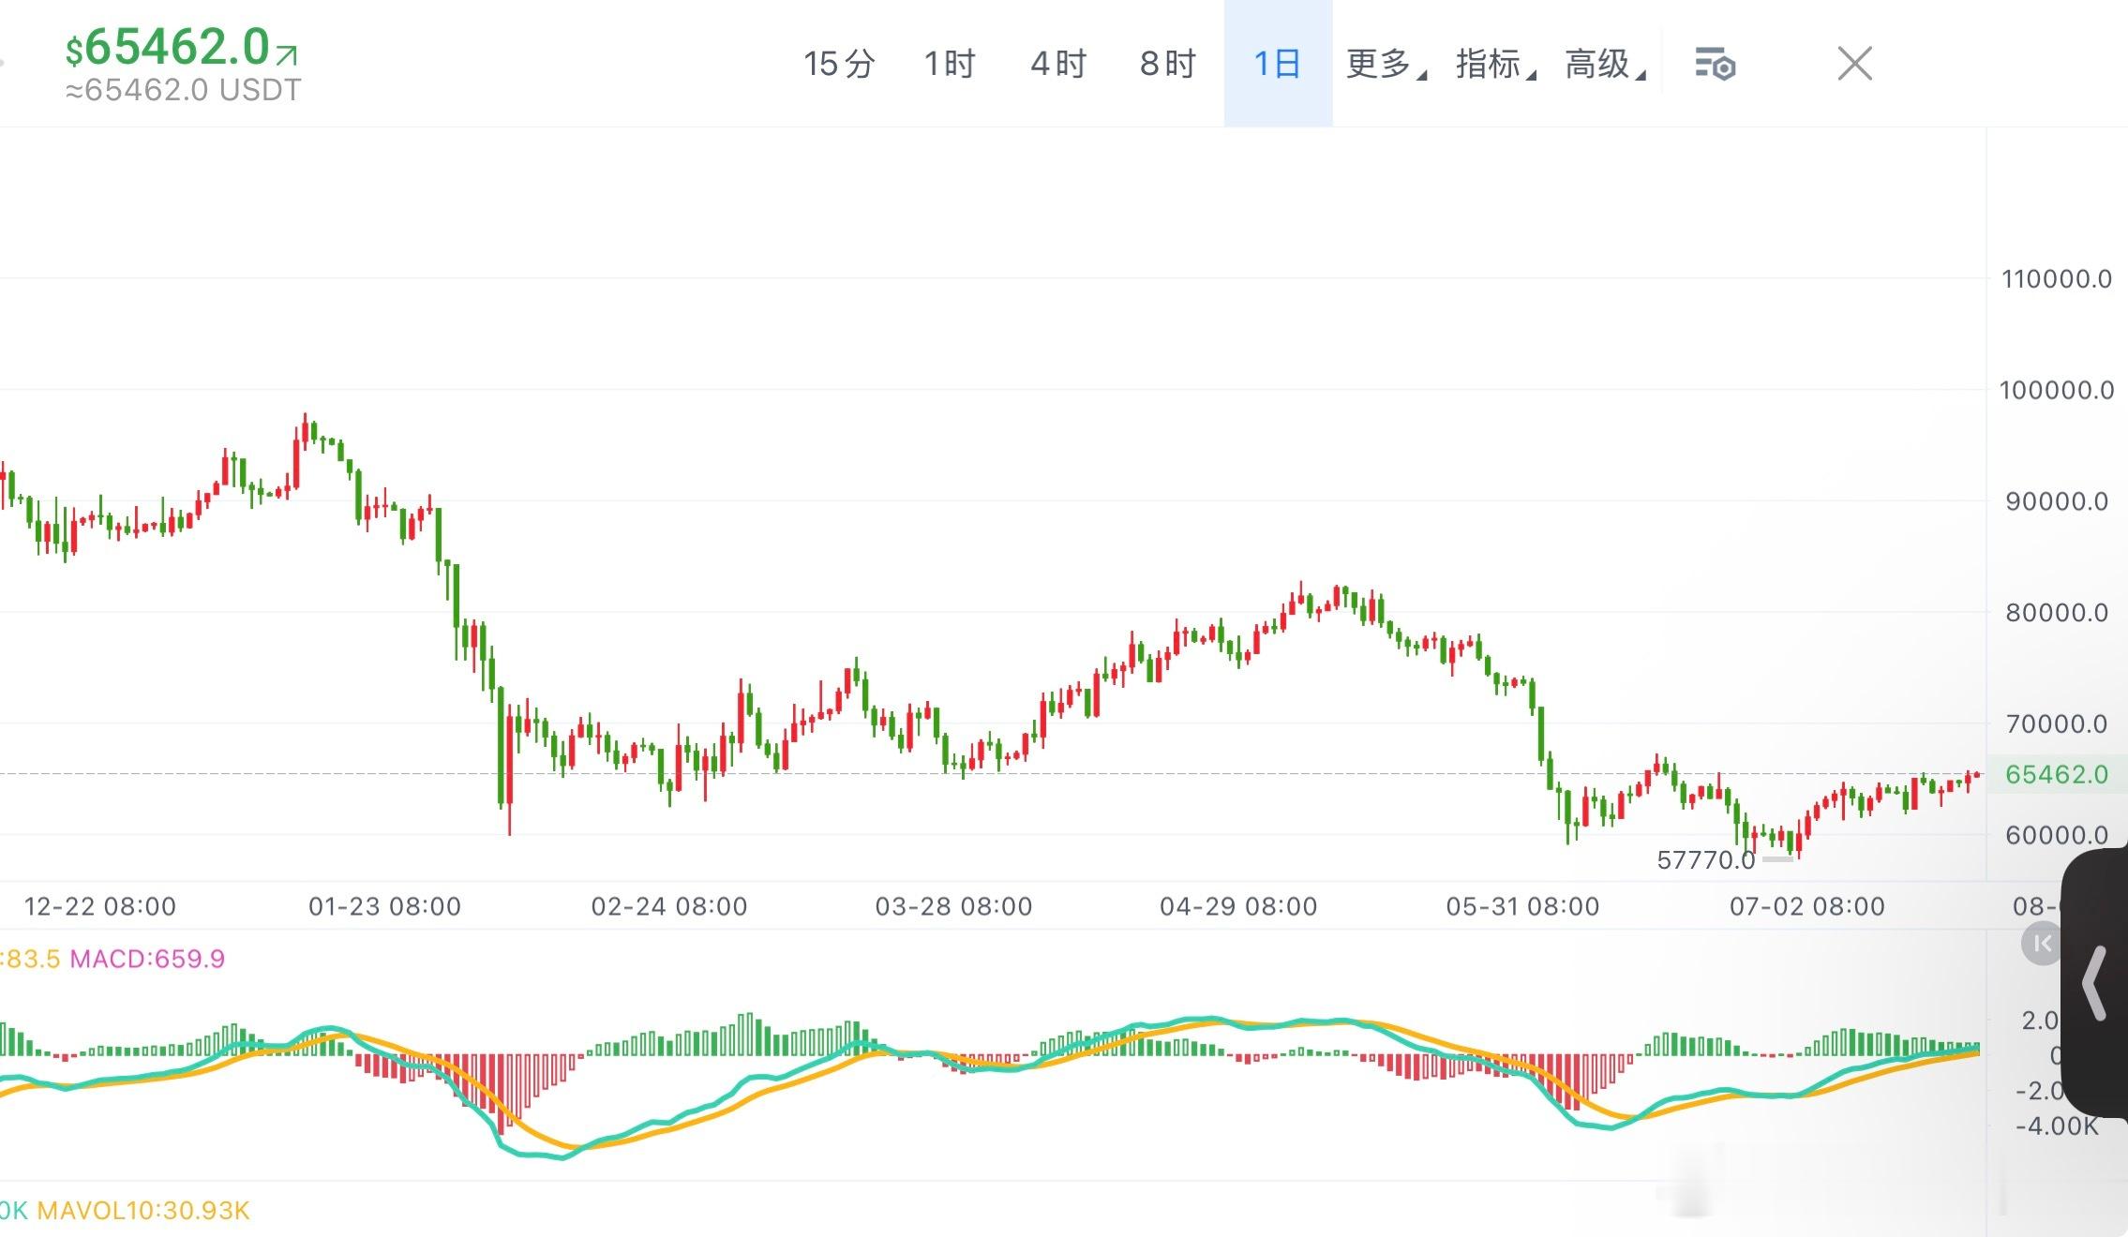Click the 02-24 08:00 date label
The height and width of the screenshot is (1237, 2128).
(x=669, y=906)
